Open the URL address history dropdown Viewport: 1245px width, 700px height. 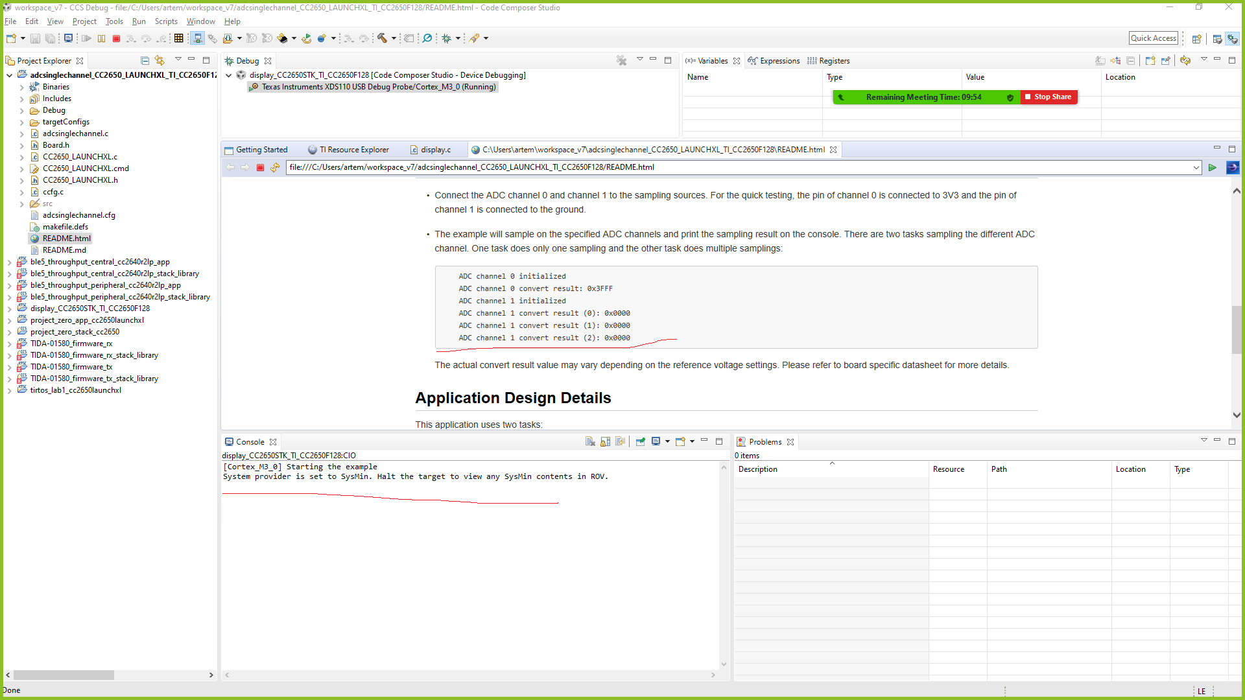1196,168
